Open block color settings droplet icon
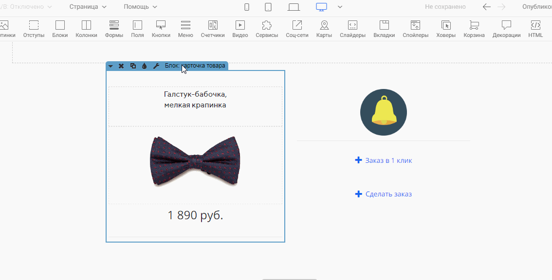This screenshot has height=280, width=552. click(x=144, y=66)
